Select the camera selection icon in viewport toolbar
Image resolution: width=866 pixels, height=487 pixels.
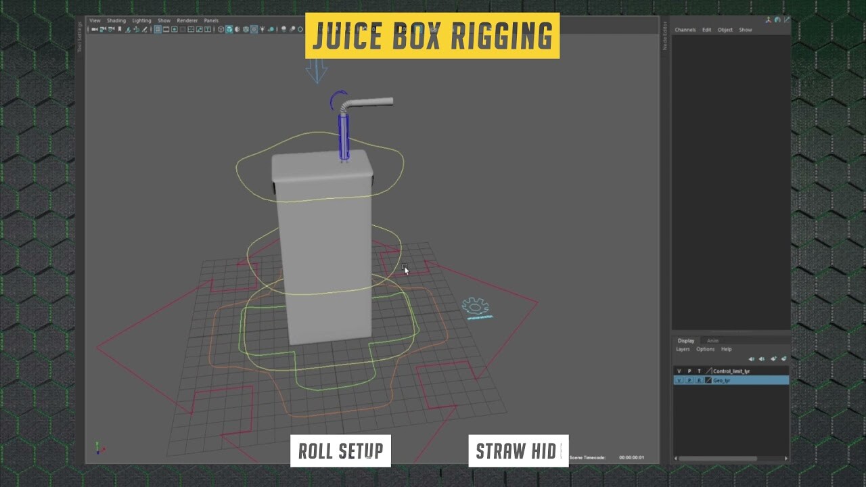coord(95,28)
